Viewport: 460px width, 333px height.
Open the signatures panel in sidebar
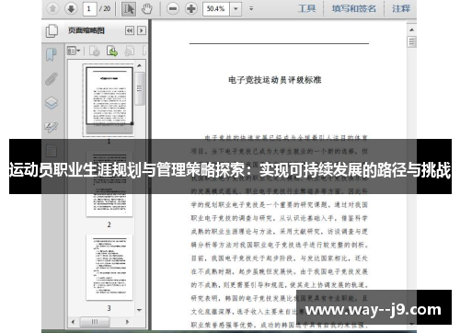coord(52,127)
